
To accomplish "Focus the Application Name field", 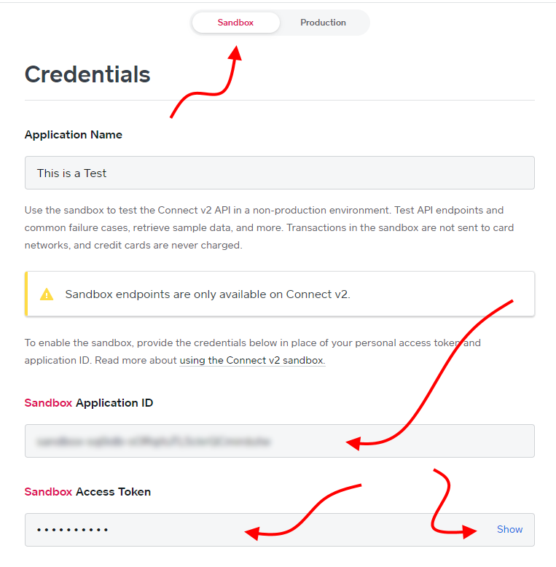I will coord(279,173).
